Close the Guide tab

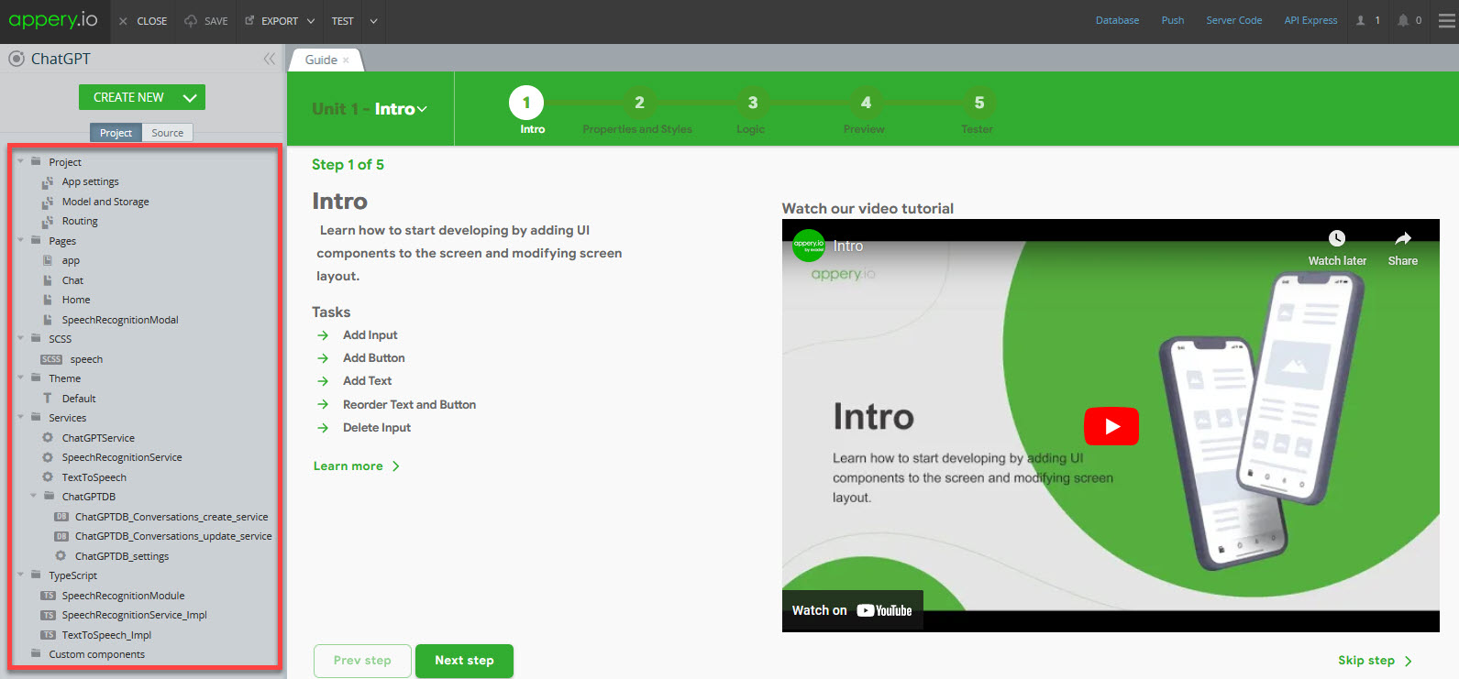(x=346, y=60)
